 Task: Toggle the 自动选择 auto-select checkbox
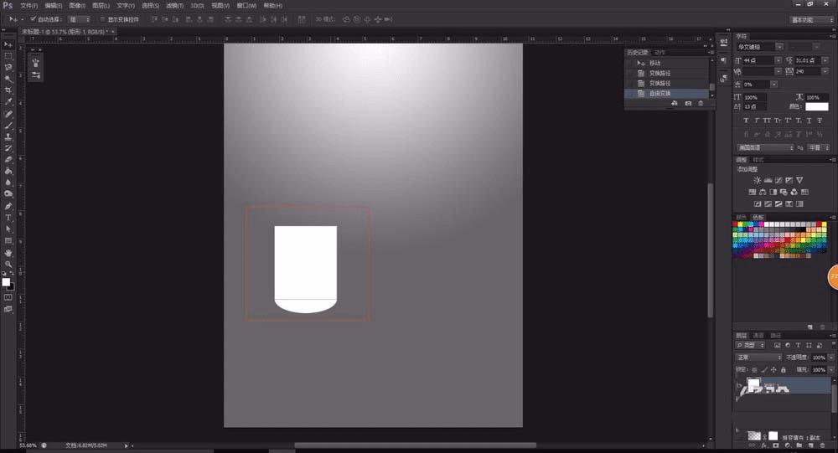pyautogui.click(x=33, y=19)
